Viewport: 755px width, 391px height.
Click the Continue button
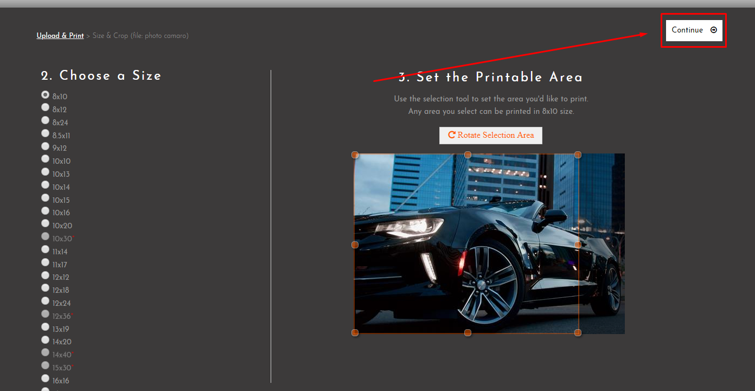point(694,30)
